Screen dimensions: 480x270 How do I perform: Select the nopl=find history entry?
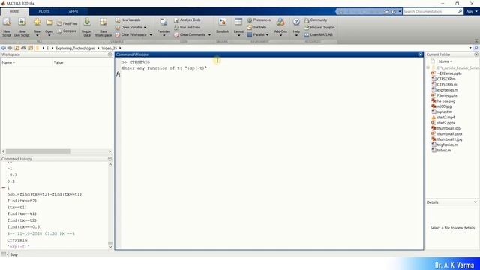45,195
